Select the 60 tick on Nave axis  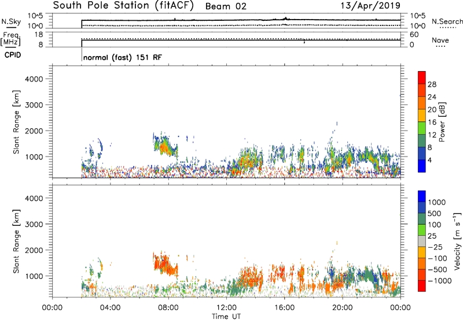[x=414, y=35]
